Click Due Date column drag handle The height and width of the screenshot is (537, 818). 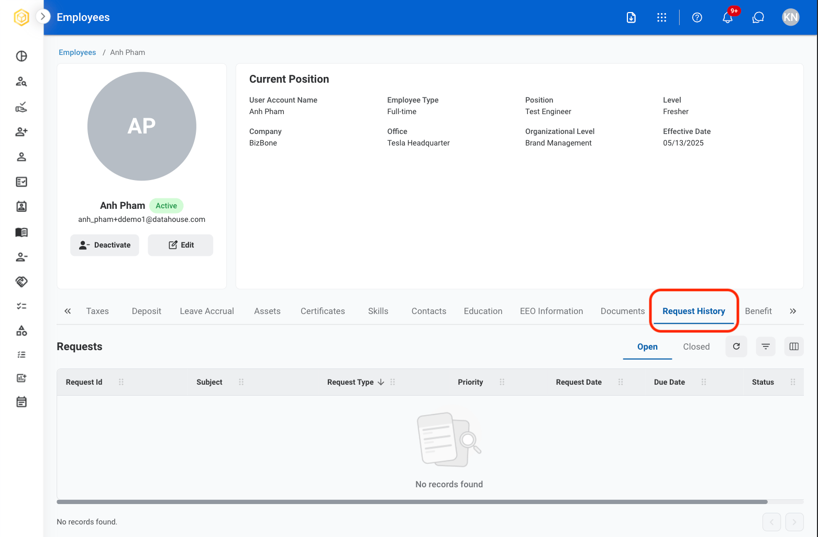[704, 382]
